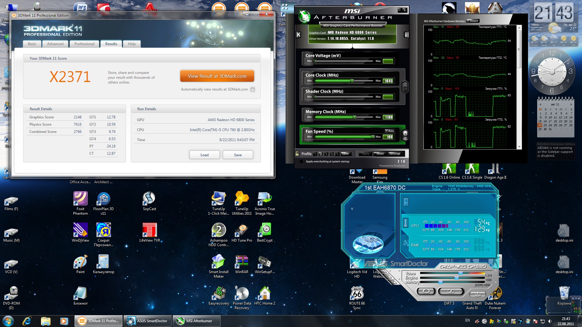Click Apply in MSI Afterburner
The image size is (582, 327).
[365, 154]
